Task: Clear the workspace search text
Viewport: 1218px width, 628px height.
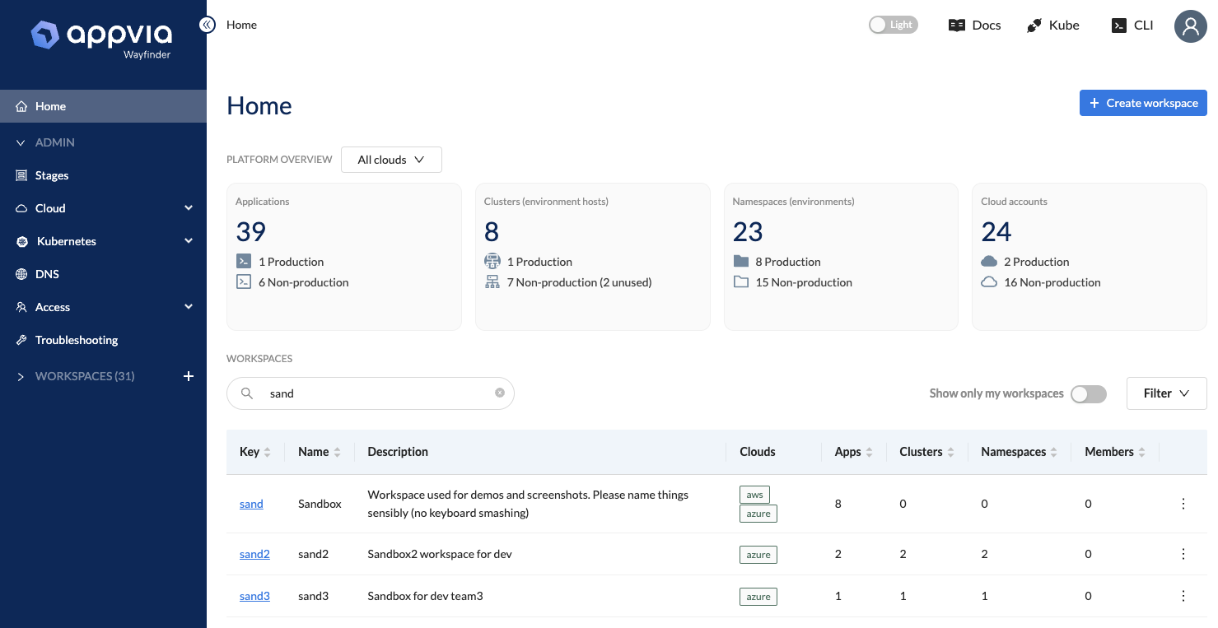Action: [x=500, y=393]
